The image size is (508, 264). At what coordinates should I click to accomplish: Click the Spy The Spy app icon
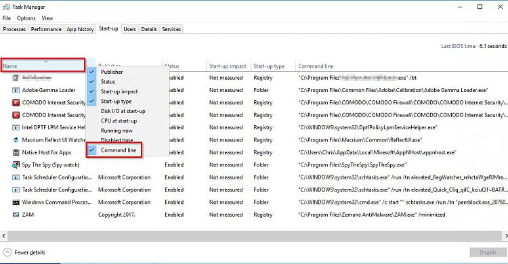coord(16,165)
